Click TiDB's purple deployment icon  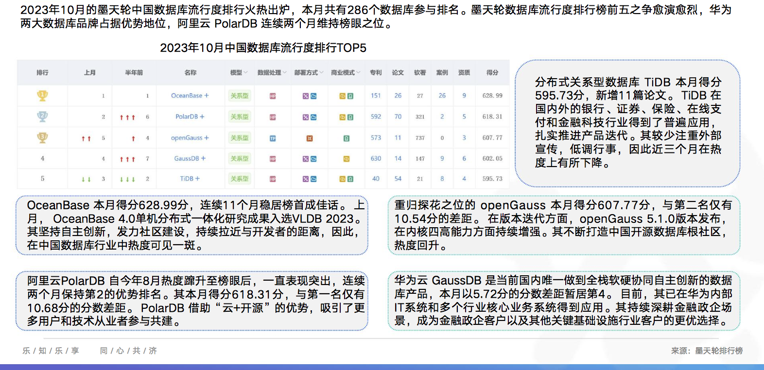click(x=306, y=179)
